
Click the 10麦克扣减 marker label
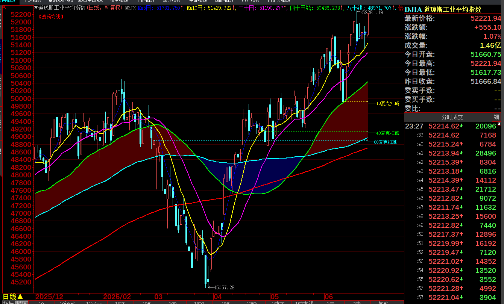(x=387, y=103)
